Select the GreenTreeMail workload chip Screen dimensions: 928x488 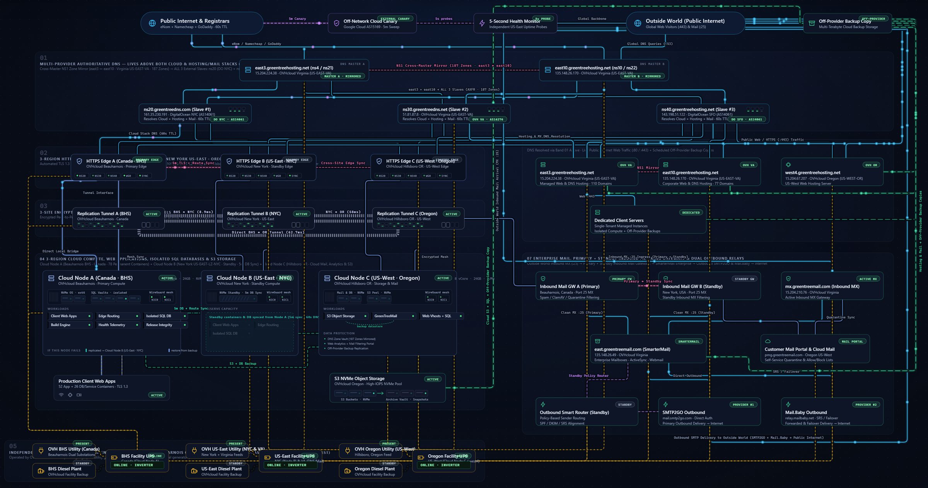pos(394,316)
